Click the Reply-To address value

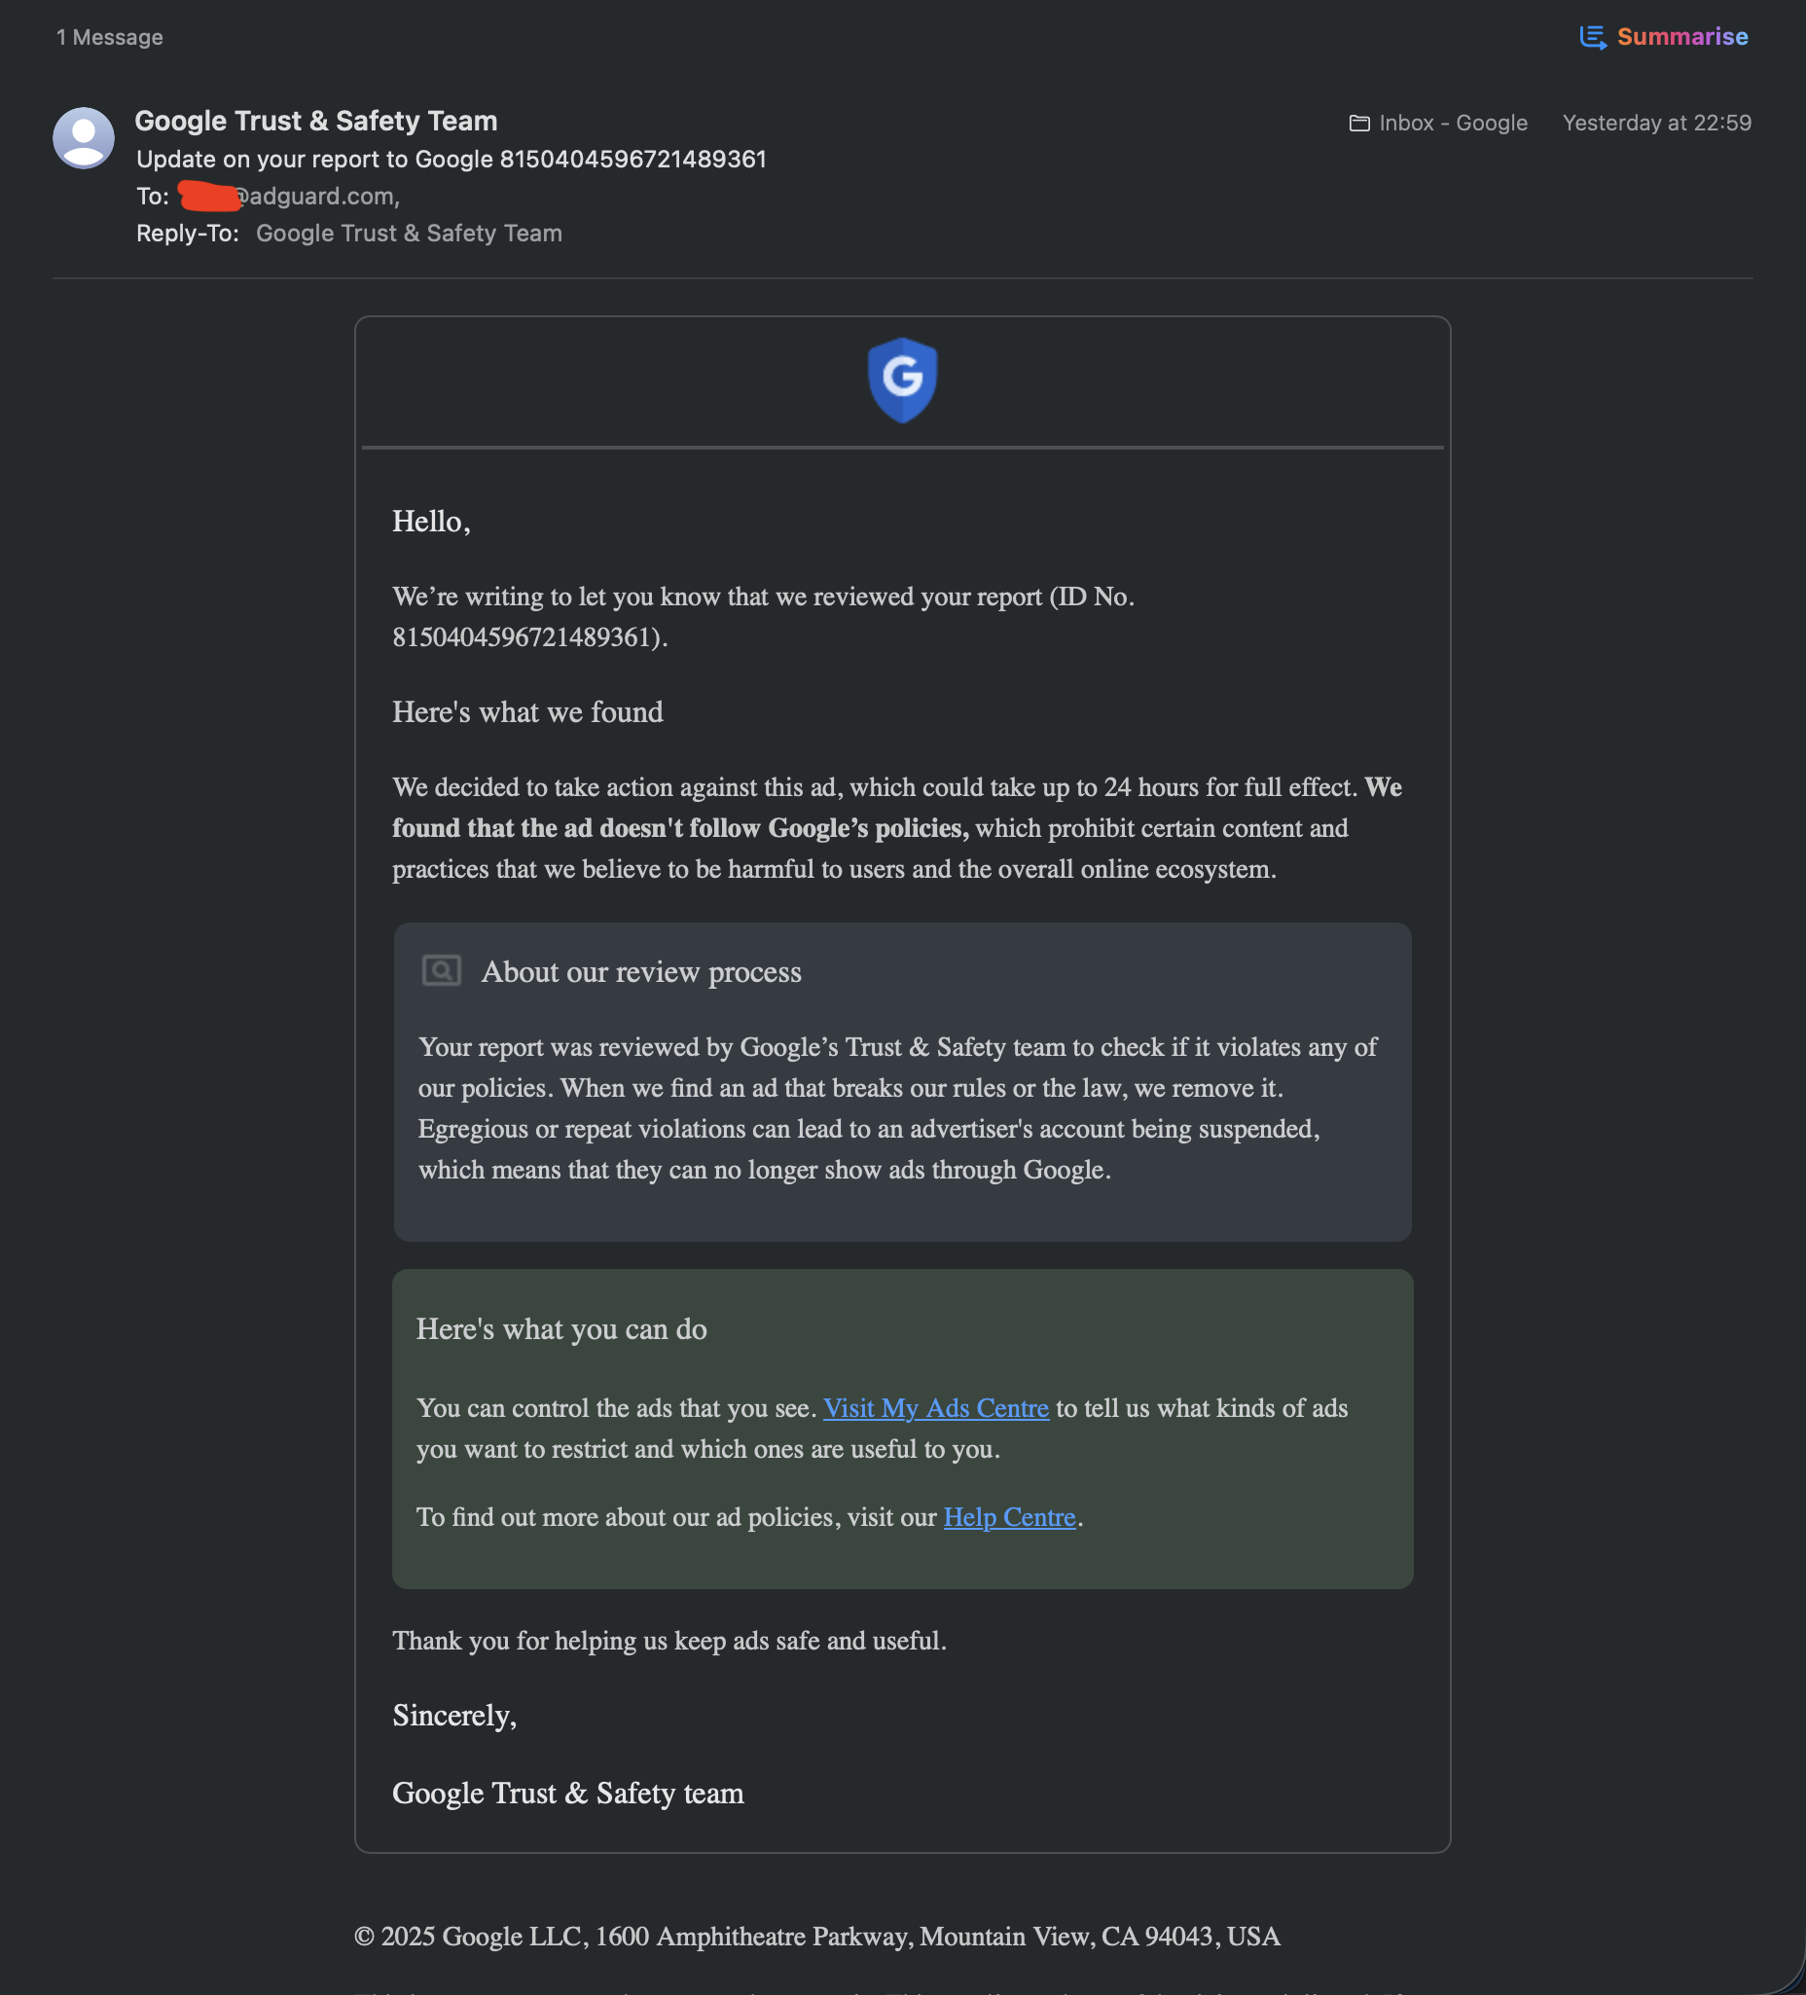(x=409, y=234)
